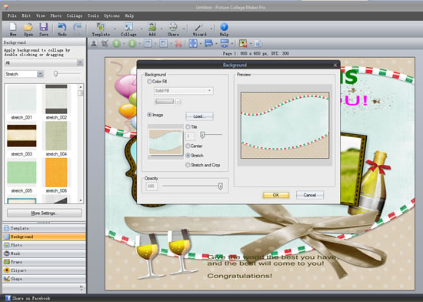Click the greyed Redo arrow icon
The height and width of the screenshot is (302, 423).
point(78,27)
